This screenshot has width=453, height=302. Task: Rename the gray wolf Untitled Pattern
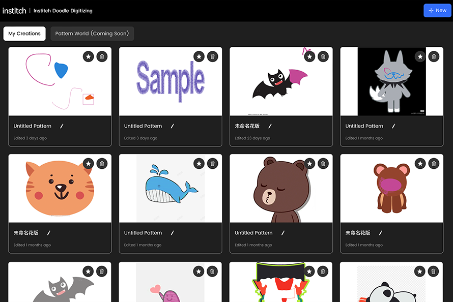pyautogui.click(x=393, y=126)
